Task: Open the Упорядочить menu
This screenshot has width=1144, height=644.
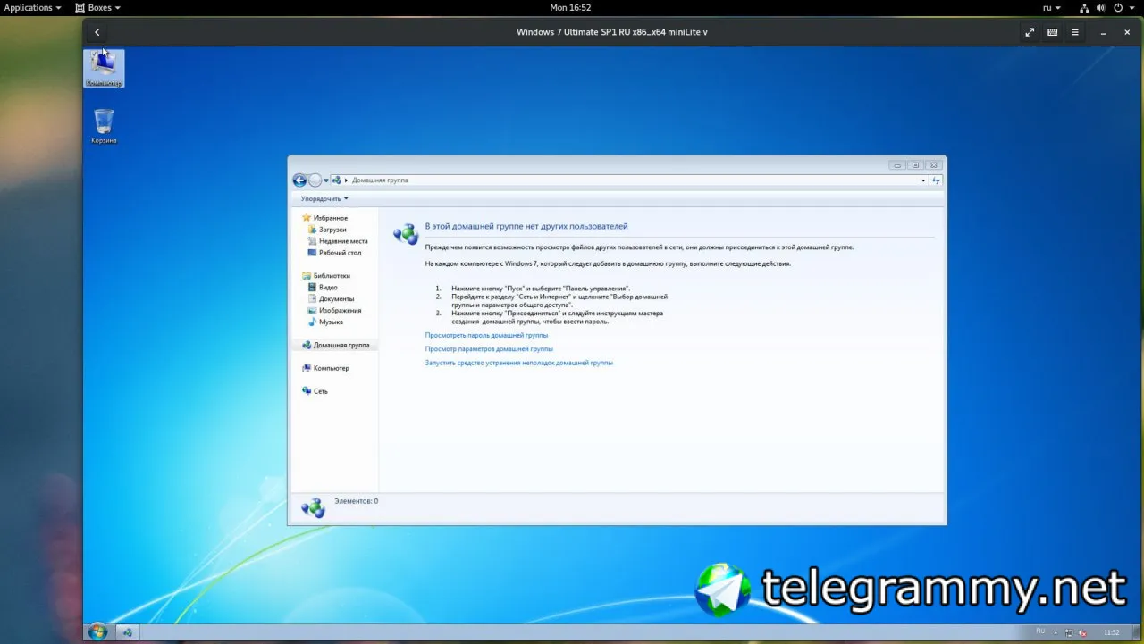Action: click(324, 198)
